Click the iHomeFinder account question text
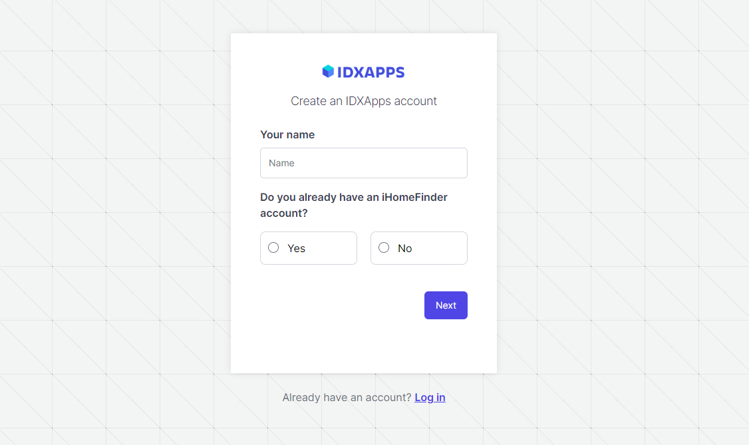This screenshot has width=749, height=445. (x=354, y=205)
